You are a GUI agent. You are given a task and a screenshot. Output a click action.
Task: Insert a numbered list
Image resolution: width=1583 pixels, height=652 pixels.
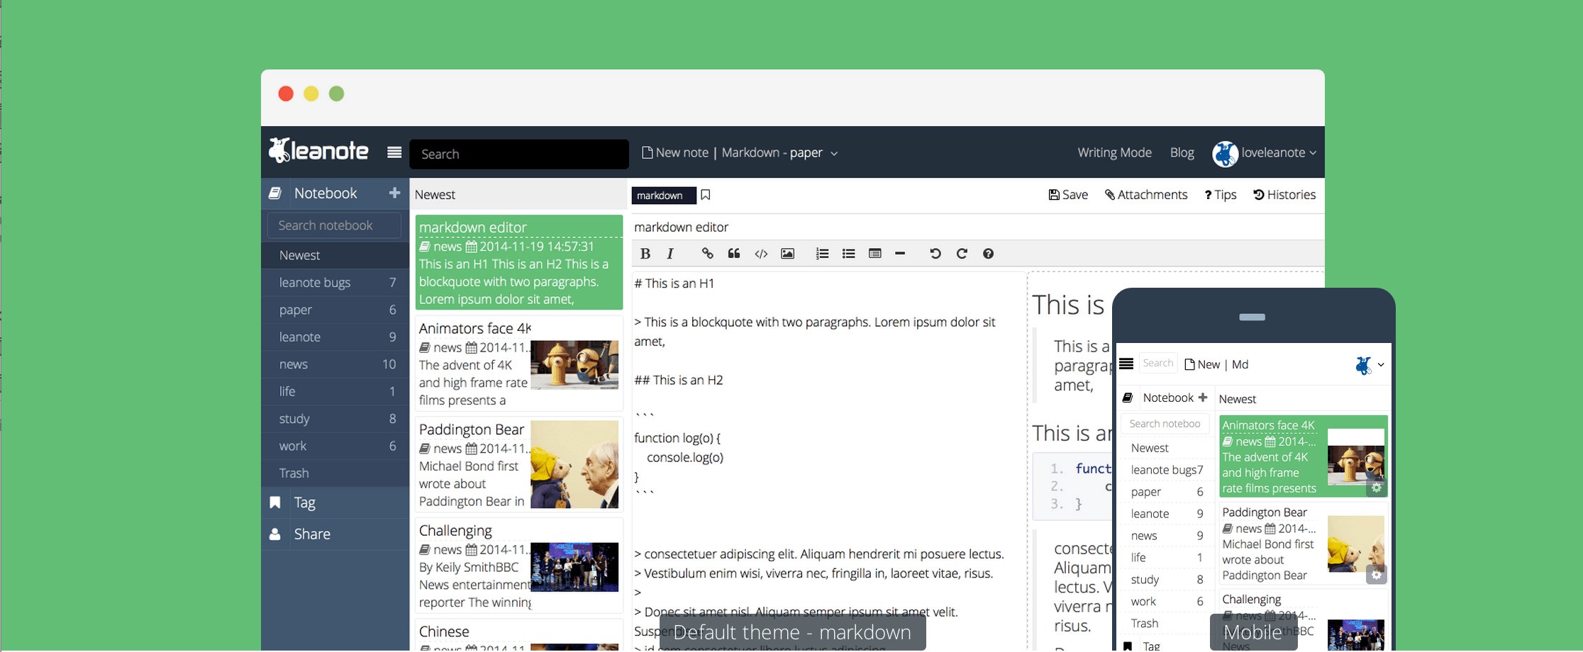click(822, 254)
